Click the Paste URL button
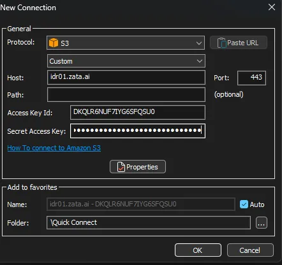Screen dimensions: 282x265 (x=239, y=43)
